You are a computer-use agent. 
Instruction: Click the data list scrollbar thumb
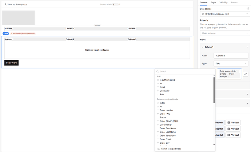point(214,90)
